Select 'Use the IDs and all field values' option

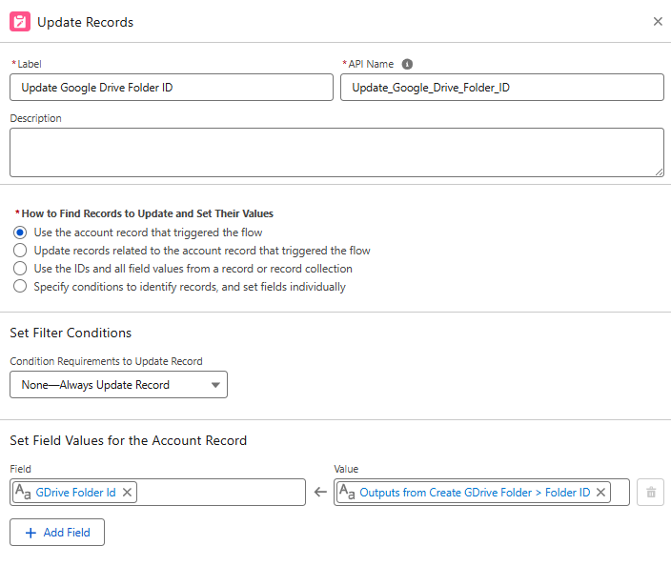[x=20, y=269]
